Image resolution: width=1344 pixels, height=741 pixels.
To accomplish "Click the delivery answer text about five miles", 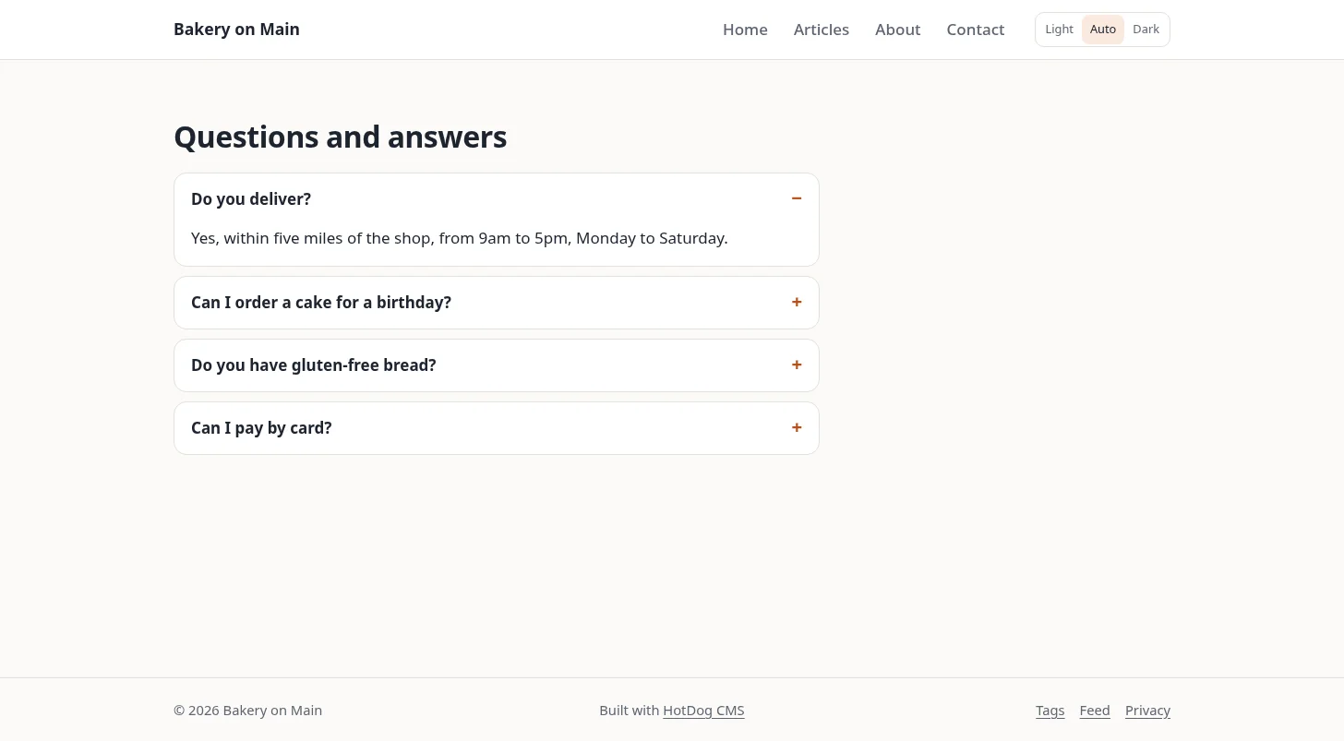I will point(459,238).
